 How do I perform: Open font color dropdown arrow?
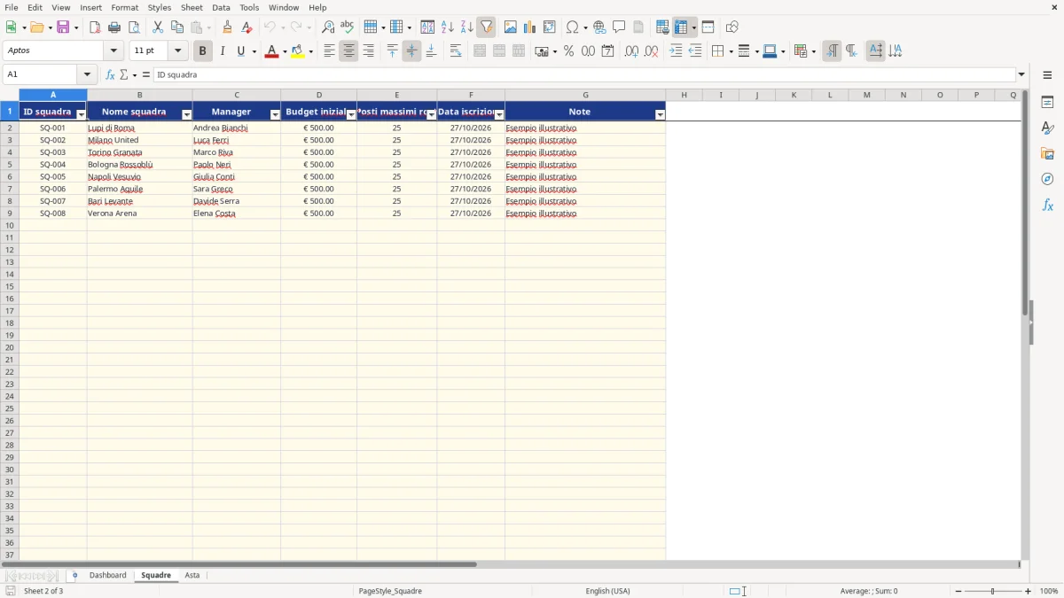285,51
